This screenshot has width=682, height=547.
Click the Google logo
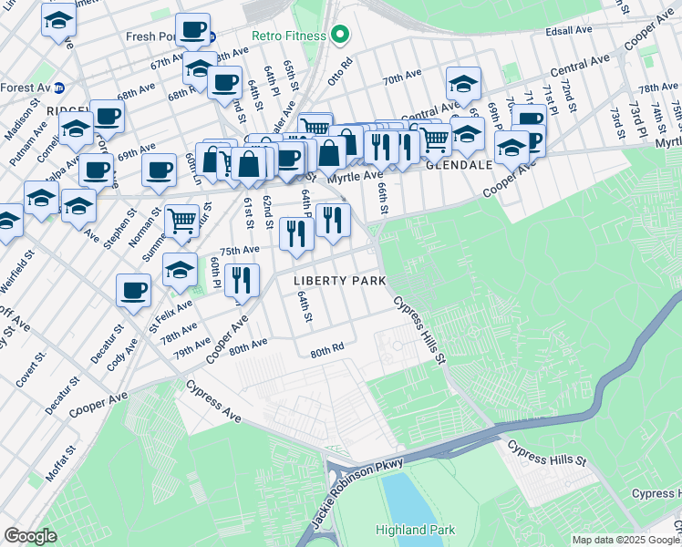pyautogui.click(x=30, y=536)
